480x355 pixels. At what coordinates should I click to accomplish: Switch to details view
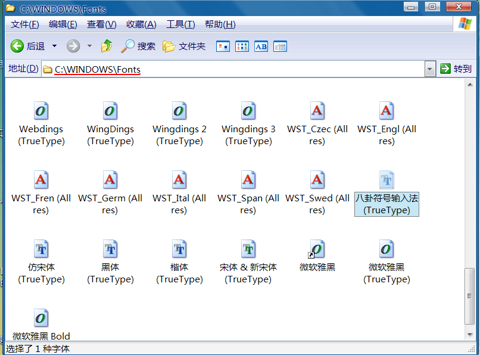280,46
